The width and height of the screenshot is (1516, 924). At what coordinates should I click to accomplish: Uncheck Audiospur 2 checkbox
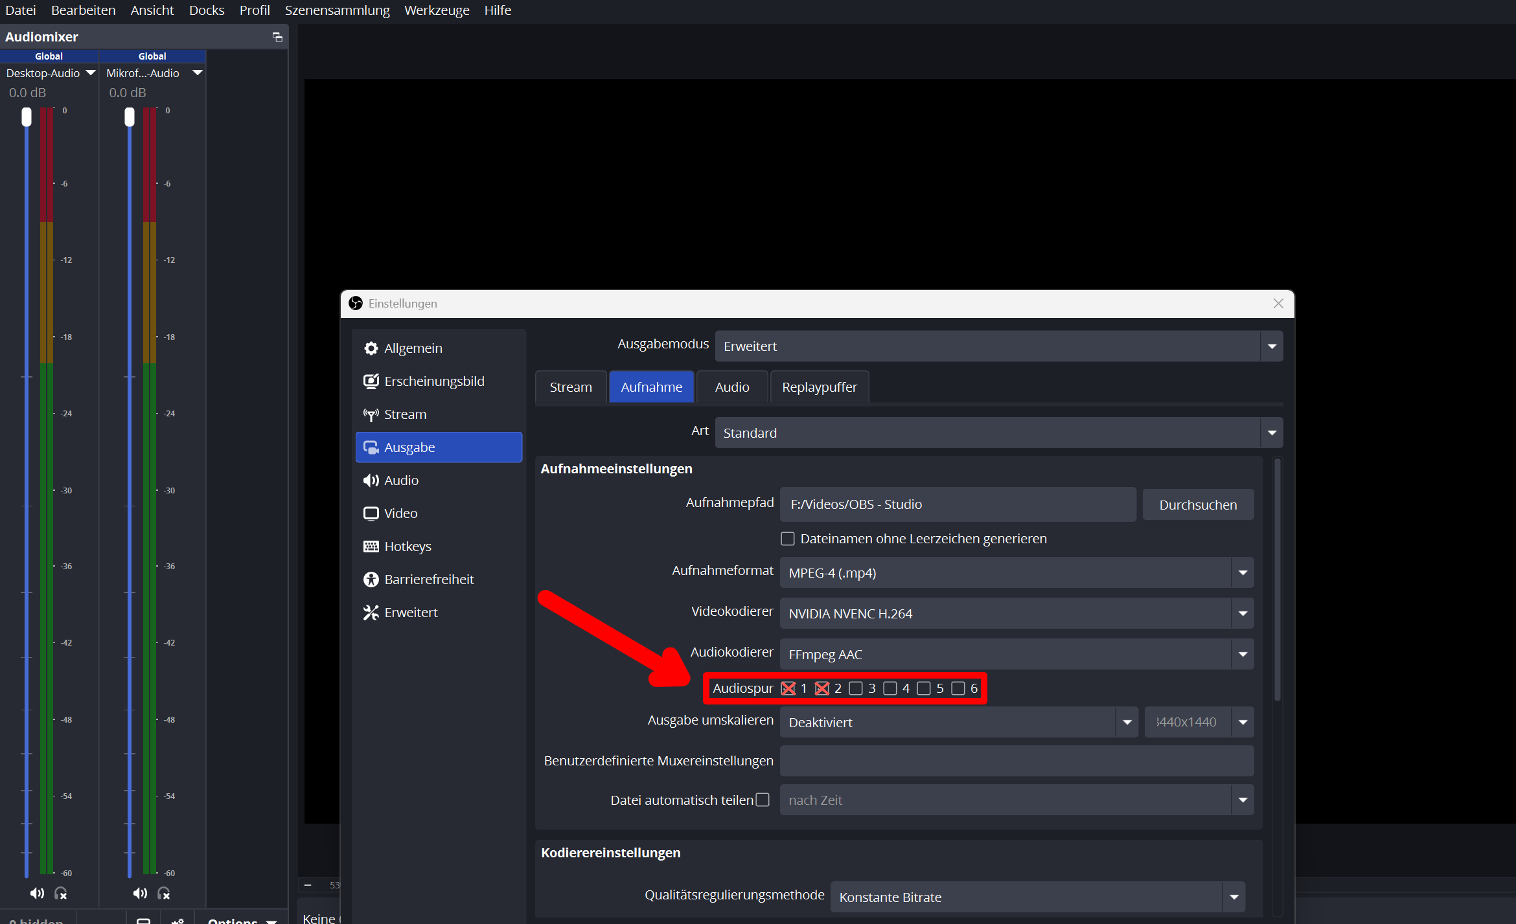822,688
